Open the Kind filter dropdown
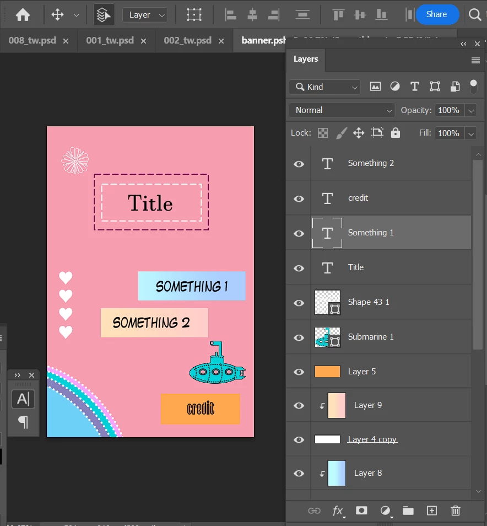The width and height of the screenshot is (487, 526). click(x=325, y=87)
